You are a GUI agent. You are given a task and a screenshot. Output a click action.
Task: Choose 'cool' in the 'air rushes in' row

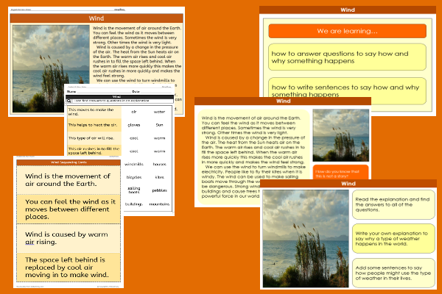pyautogui.click(x=134, y=151)
